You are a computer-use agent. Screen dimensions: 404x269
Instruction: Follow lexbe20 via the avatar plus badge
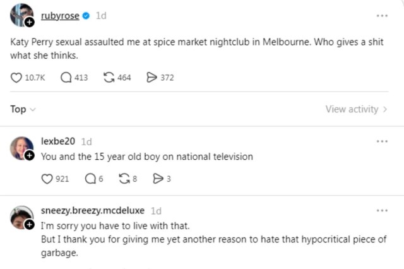tap(29, 156)
